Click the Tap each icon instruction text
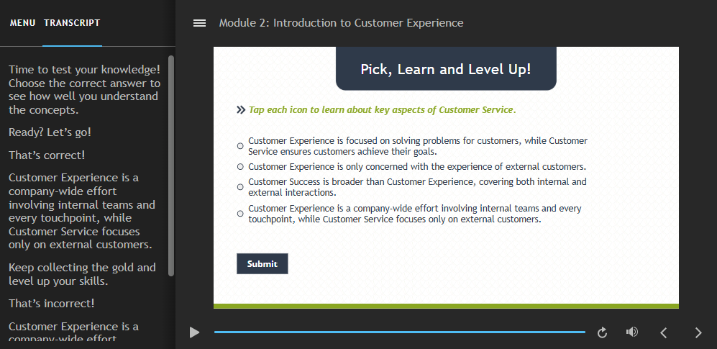The width and height of the screenshot is (717, 349). (383, 110)
